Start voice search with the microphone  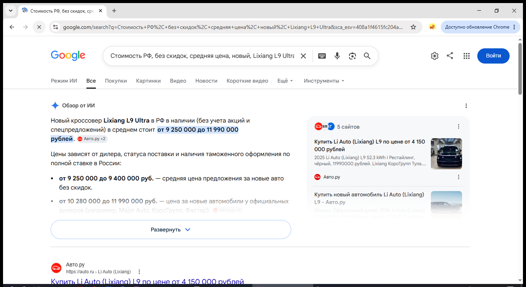[x=337, y=56]
